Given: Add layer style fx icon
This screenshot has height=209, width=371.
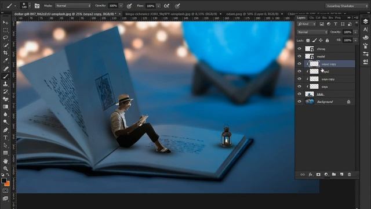Looking at the screenshot, I should coord(311,174).
